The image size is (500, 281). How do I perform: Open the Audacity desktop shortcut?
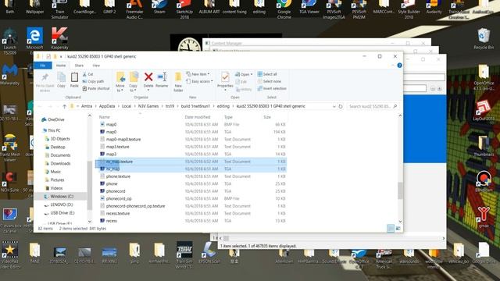pos(434,7)
